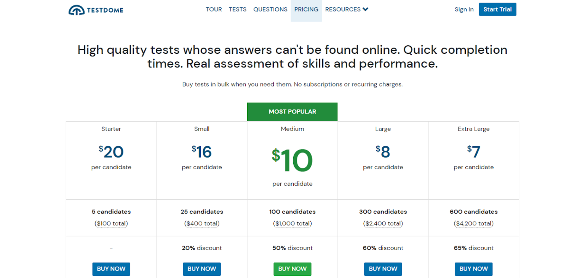The width and height of the screenshot is (585, 278).
Task: Buy the Small plan with 20% discount
Action: [x=201, y=269]
